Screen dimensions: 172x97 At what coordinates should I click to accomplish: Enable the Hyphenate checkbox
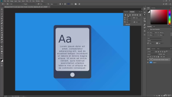[125, 25]
